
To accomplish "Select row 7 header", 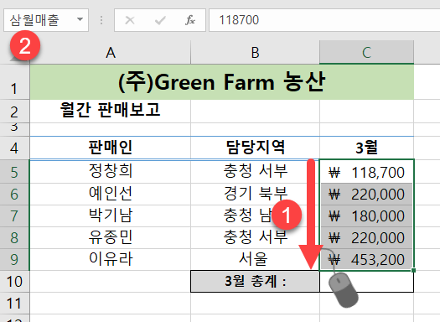I will pos(14,216).
